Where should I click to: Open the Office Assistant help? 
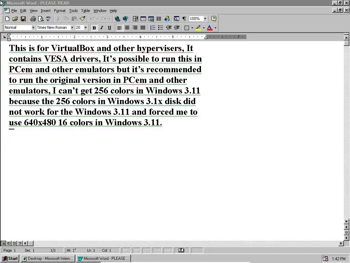[x=214, y=19]
